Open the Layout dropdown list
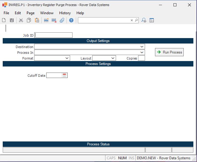 (x=113, y=58)
